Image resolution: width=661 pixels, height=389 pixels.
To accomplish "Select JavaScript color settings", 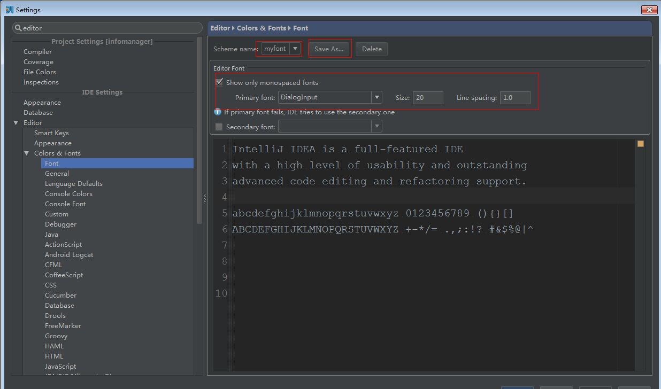I will tap(60, 367).
